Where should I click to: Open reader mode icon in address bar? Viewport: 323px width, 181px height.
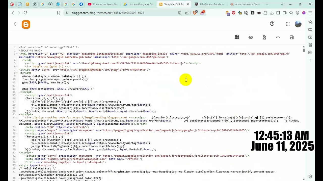click(x=180, y=13)
